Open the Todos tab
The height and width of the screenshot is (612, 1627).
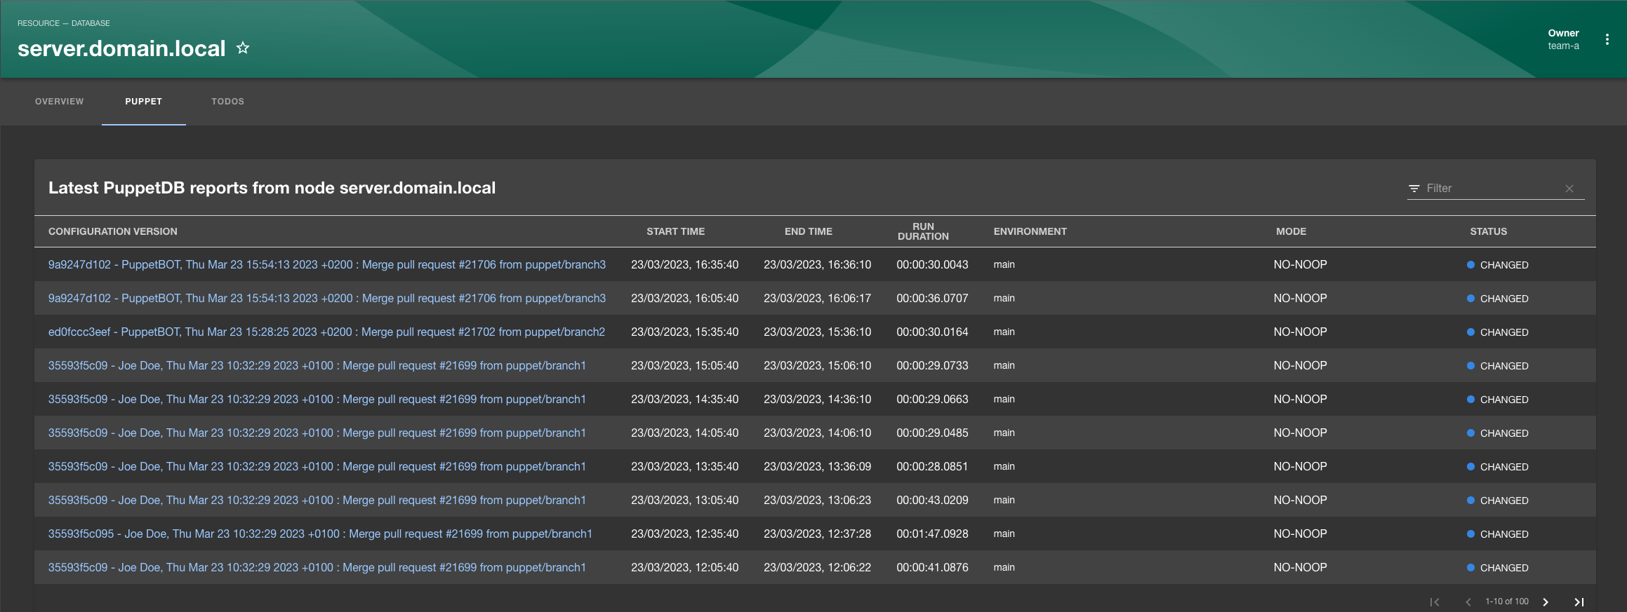point(228,102)
